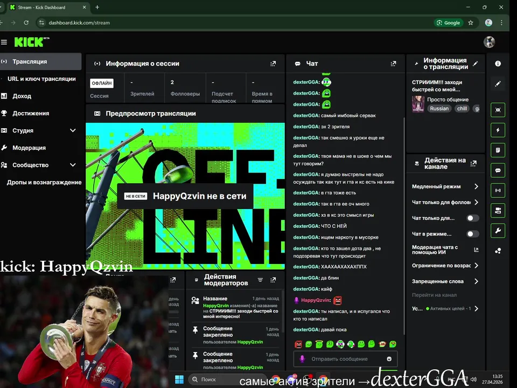Expand the Студия sidebar section
Viewport: 517px width, 388px height.
73,130
